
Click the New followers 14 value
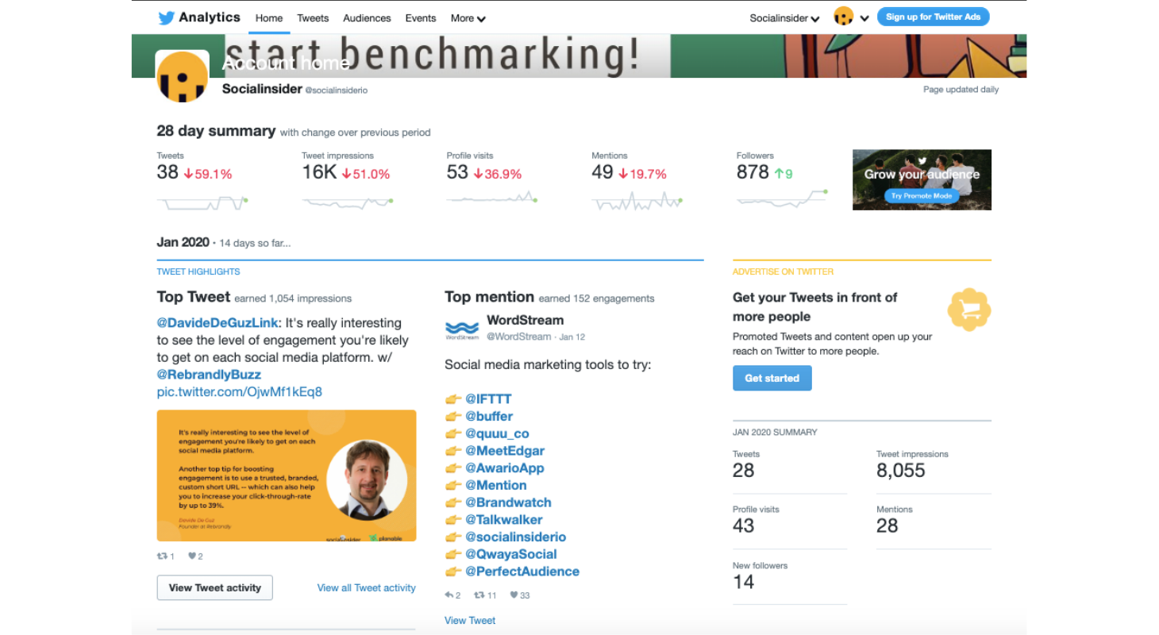click(x=744, y=582)
